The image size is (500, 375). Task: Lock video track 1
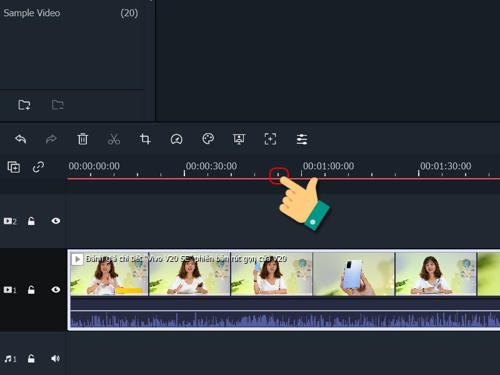[x=31, y=289]
